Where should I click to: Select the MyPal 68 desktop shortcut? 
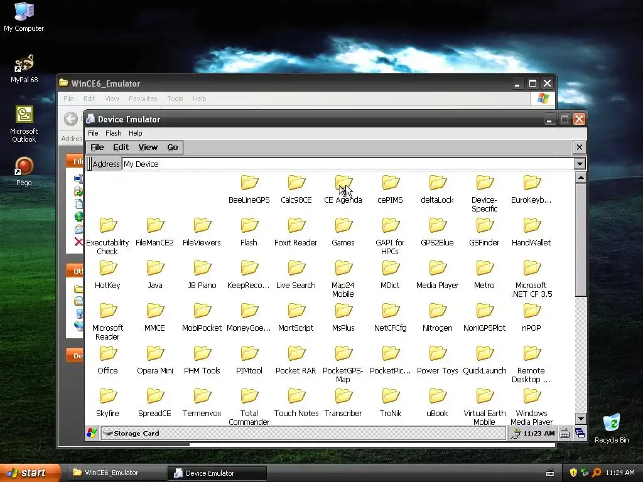(x=24, y=69)
